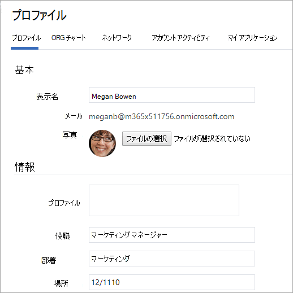Click the 基本 section heading
Screen dimensions: 293x293
tap(24, 70)
